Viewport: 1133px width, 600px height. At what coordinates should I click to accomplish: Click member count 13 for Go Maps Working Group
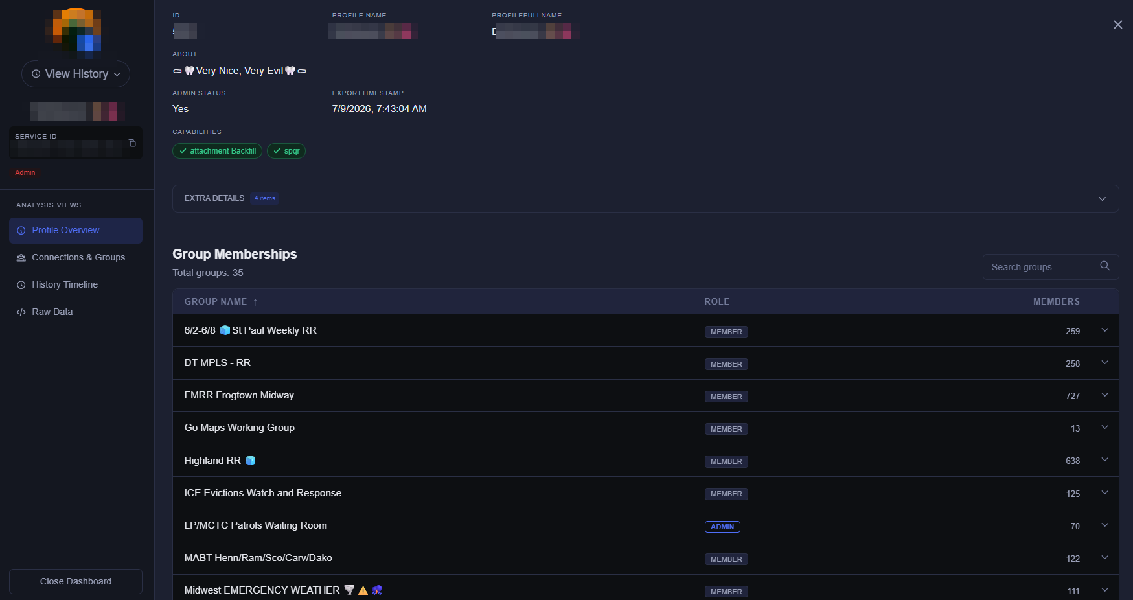(x=1075, y=428)
